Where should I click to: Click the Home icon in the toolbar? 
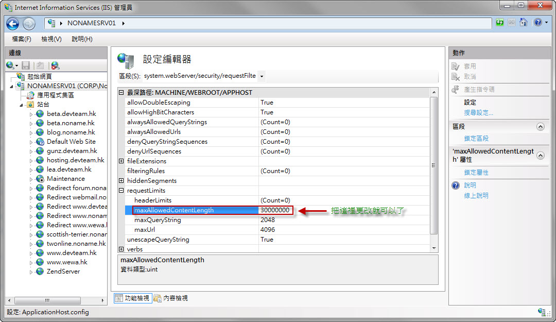(x=524, y=22)
